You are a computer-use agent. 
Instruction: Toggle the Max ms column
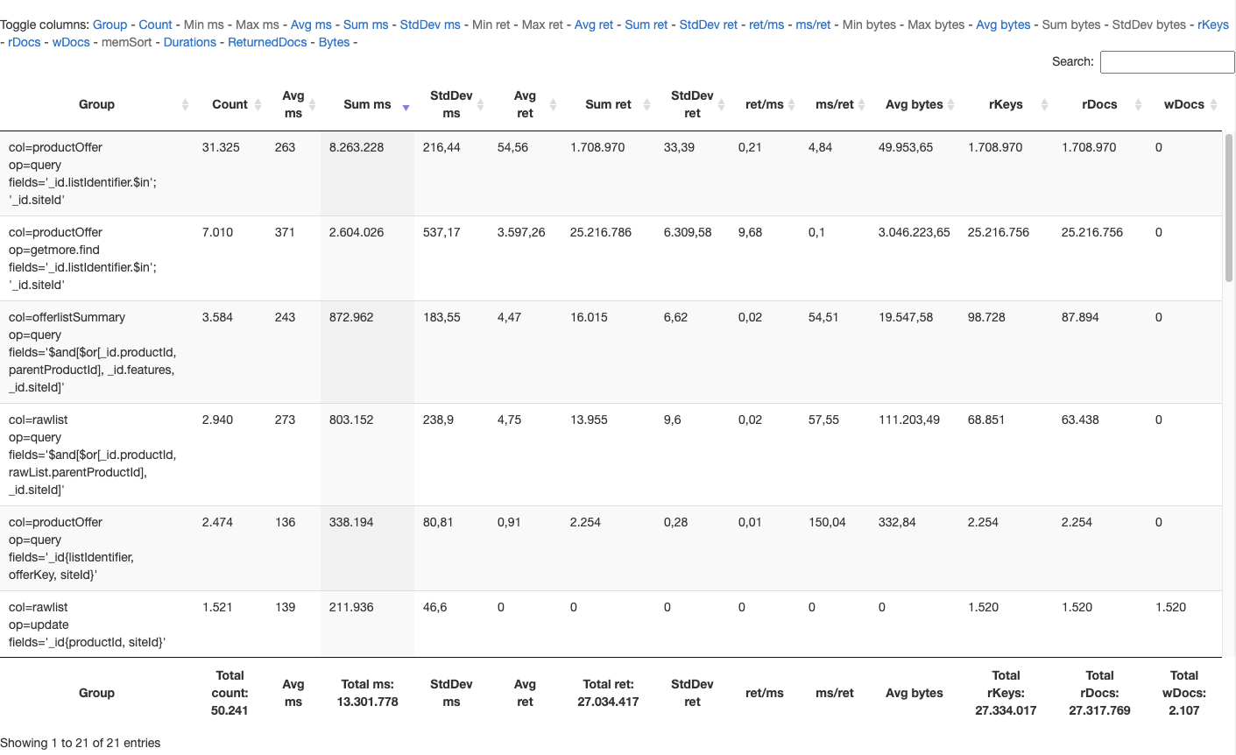tap(257, 25)
